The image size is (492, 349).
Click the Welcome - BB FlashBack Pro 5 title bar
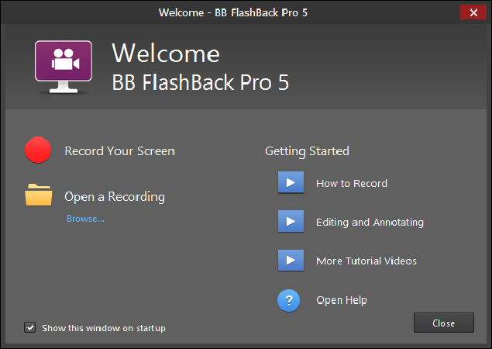232,12
